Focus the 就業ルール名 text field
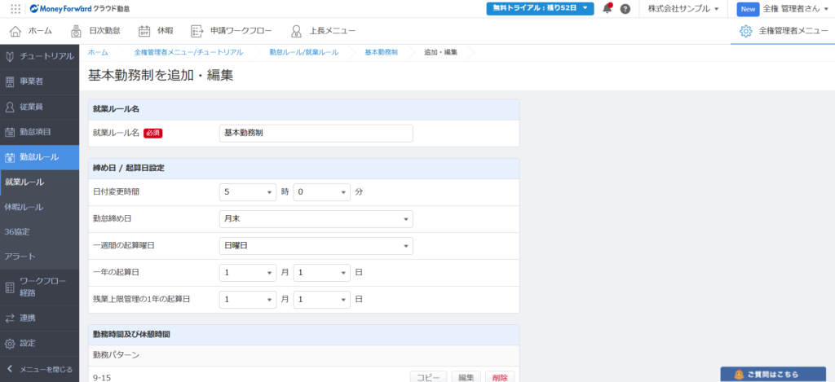This screenshot has width=835, height=382. tap(316, 134)
